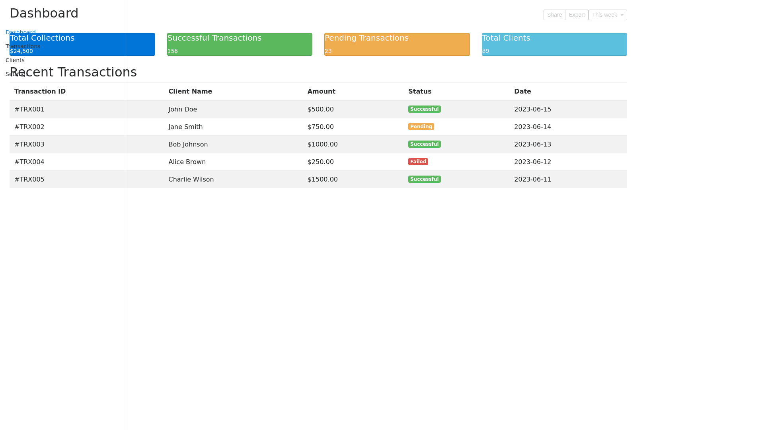Viewport: 764px width, 430px height.
Task: Click the Amount column header
Action: [321, 92]
